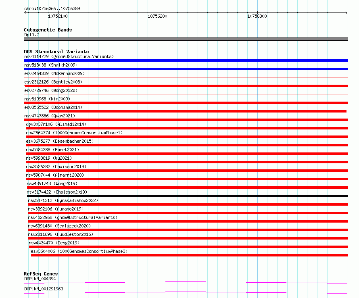Click the red bar under esv3604006
Screen dimensions: 359x298
(x=189, y=255)
